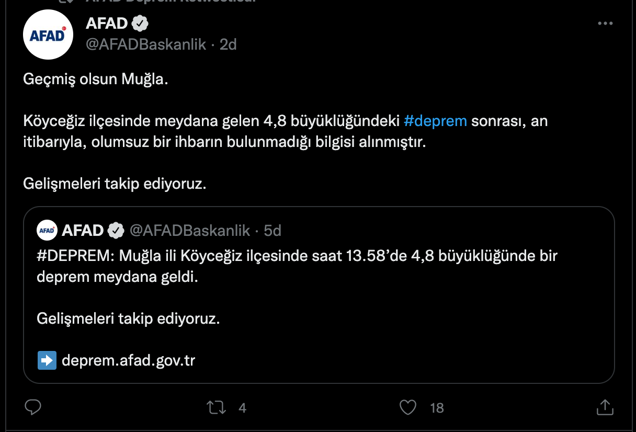The height and width of the screenshot is (432, 636).
Task: Click the like count number 18
Action: coord(437,408)
